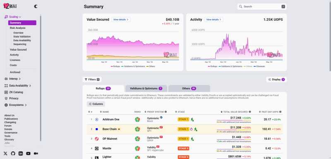Viewport: 331px width, 159px height.
Task: Click Proof System info icon
Action: [166, 112]
